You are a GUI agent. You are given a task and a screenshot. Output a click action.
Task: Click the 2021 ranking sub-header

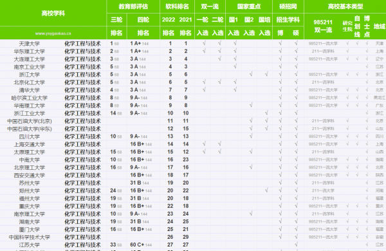pyautogui.click(x=185, y=20)
